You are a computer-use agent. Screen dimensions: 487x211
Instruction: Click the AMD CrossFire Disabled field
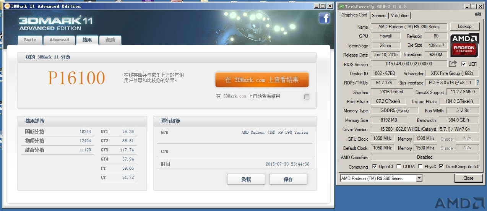pyautogui.click(x=425, y=157)
